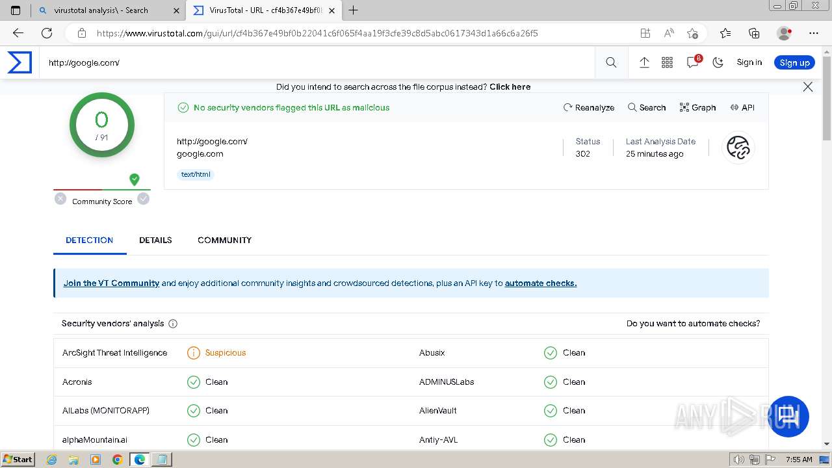
Task: Click the browser address bar
Action: [x=351, y=33]
